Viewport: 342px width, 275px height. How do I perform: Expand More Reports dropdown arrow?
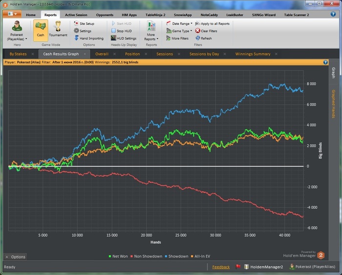pos(157,39)
